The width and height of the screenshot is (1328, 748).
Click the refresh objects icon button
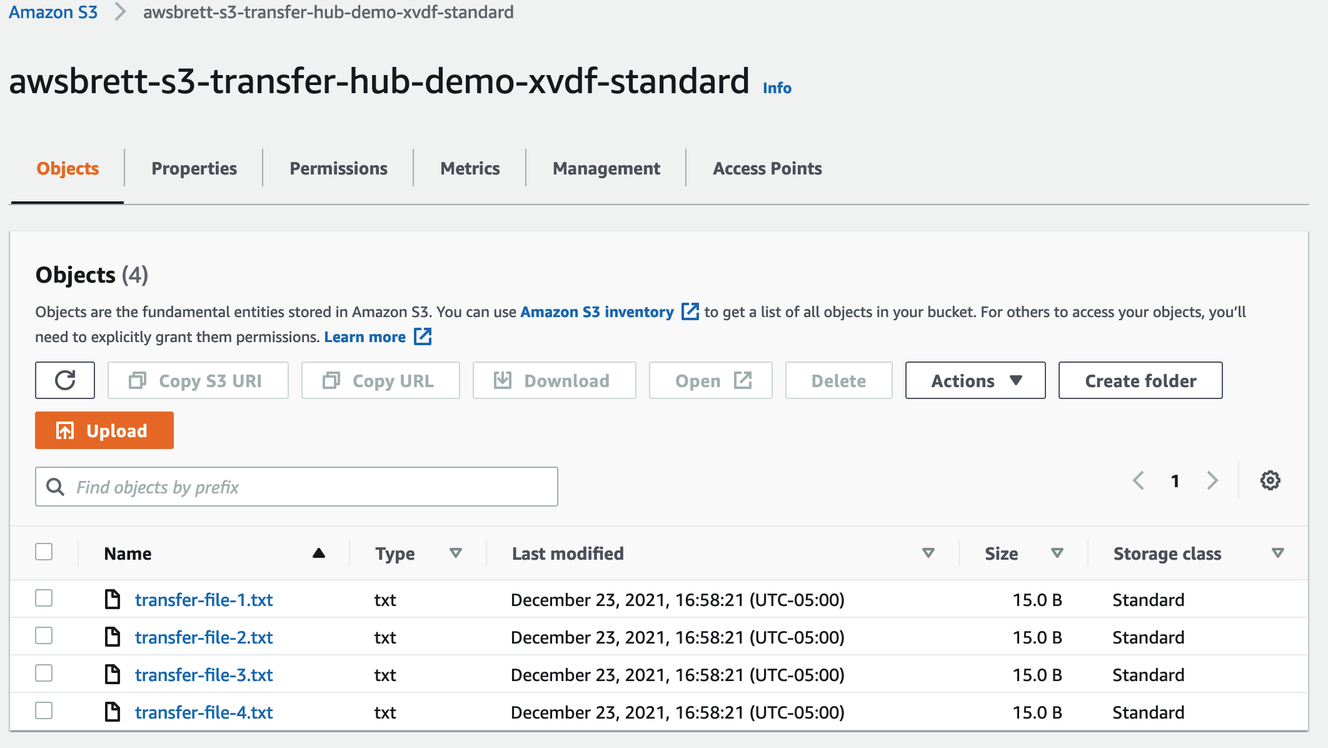[x=65, y=380]
